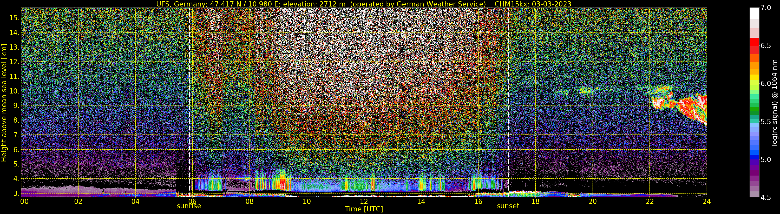Click the height axis tick '7.'
Viewport: 780px width, 214px height.
click(x=16, y=135)
